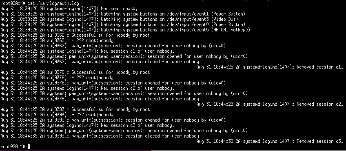This screenshot has height=151, width=346.
Task: Click 'su[9393]' session closed line at 18:44:39
Action: point(100,136)
